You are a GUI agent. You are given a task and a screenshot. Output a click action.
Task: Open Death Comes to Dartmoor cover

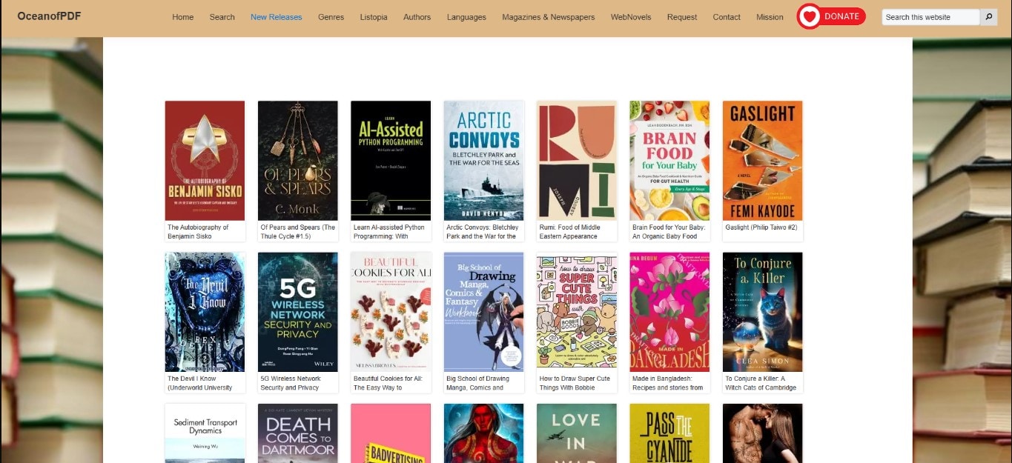point(298,433)
